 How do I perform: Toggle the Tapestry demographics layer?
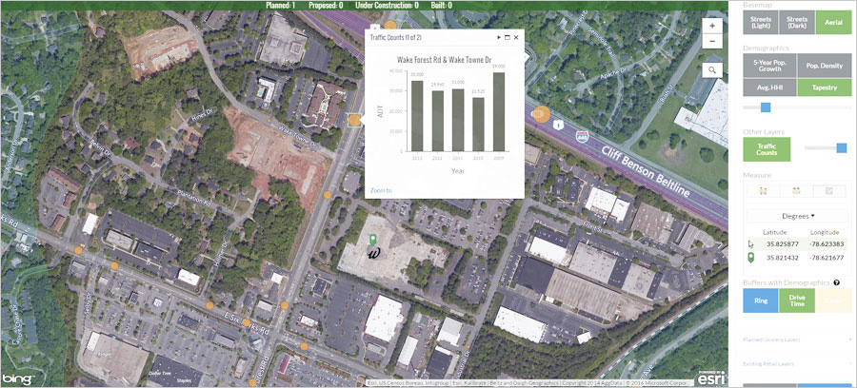tap(825, 87)
